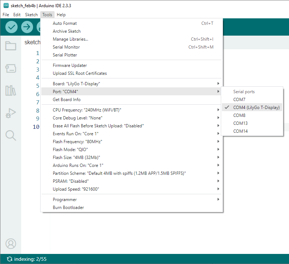This screenshot has height=264, width=289.
Task: Open the Debug sidebar icon
Action: [x=11, y=113]
